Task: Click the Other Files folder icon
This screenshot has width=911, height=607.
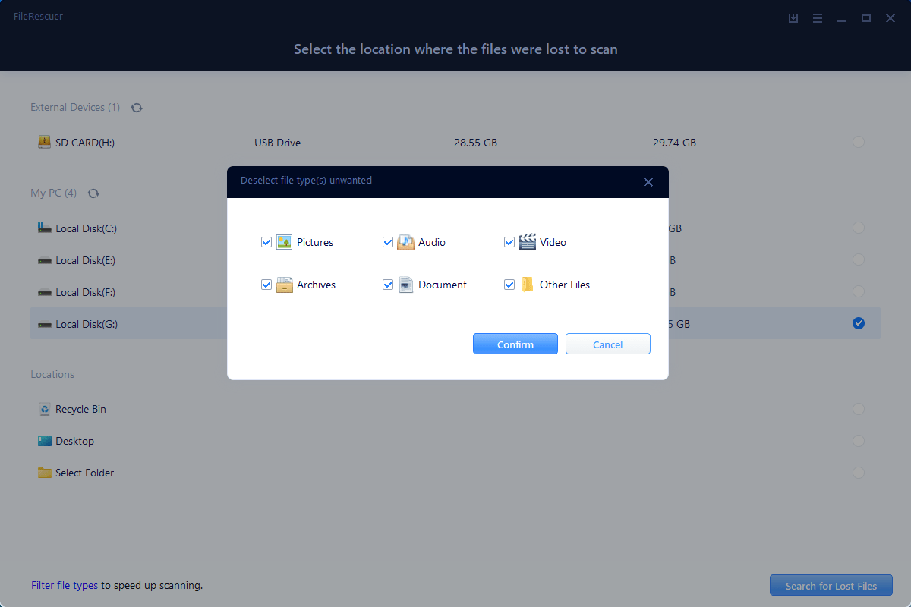Action: pyautogui.click(x=528, y=285)
